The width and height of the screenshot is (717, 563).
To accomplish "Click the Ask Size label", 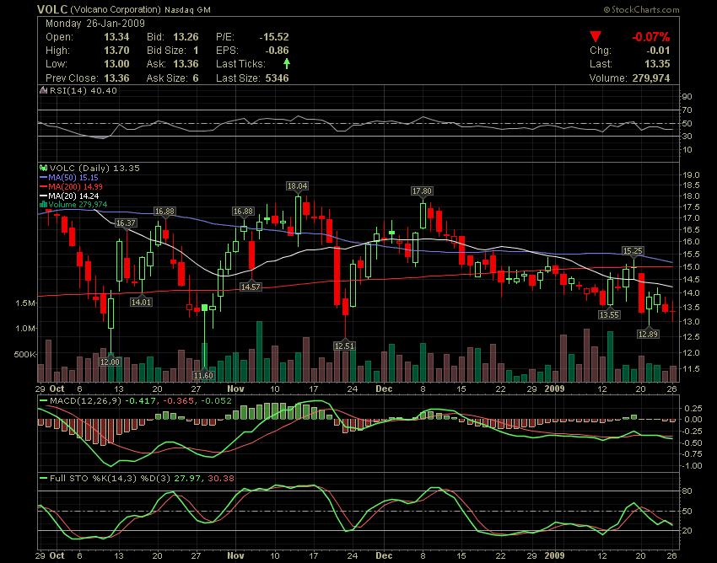I will pos(167,78).
